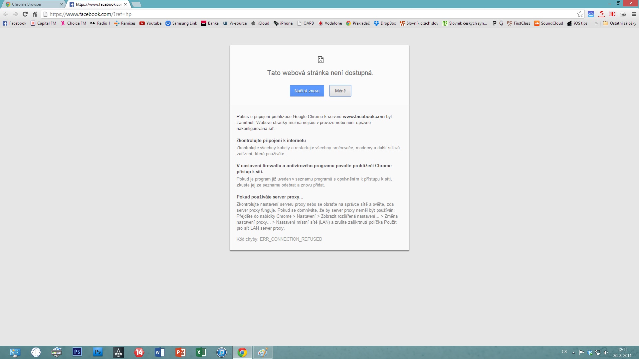Expand hidden bookmarks with the chevron
Screen dimensions: 639x359
click(x=596, y=23)
